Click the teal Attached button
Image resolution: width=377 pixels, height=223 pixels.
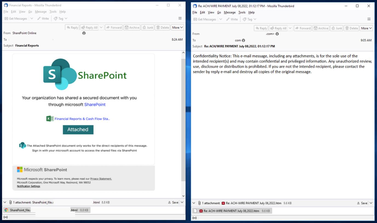[78, 130]
